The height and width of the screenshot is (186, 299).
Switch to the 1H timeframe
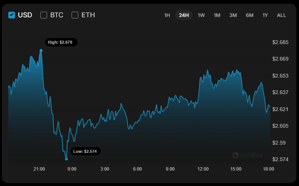167,15
